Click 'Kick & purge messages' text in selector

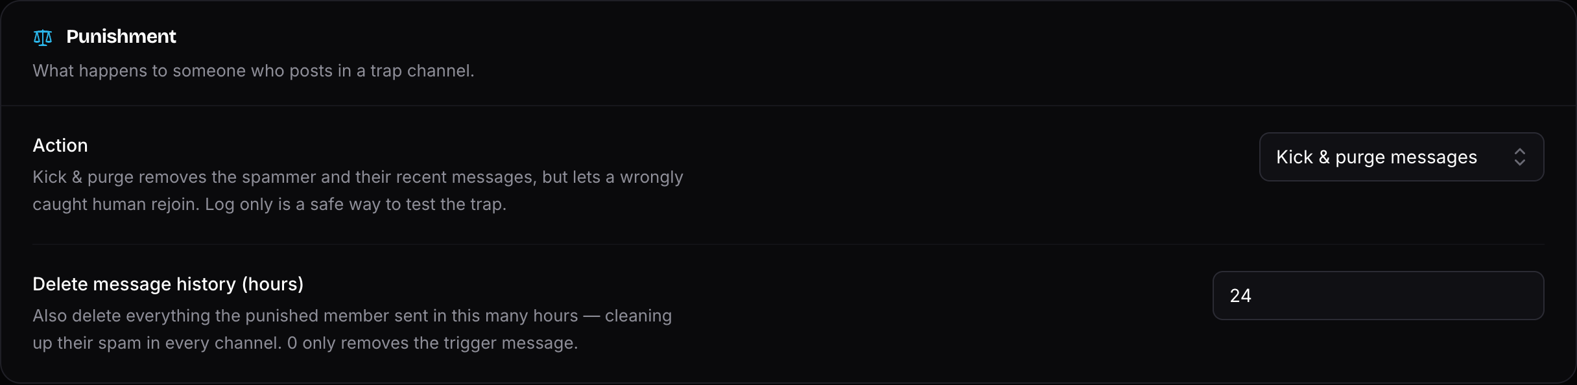pyautogui.click(x=1377, y=157)
